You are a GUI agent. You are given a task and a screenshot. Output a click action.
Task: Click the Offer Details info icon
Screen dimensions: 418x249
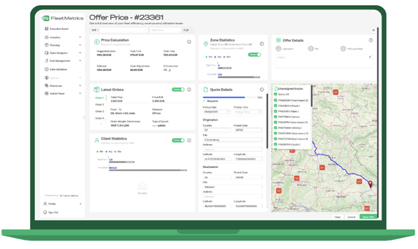370,40
